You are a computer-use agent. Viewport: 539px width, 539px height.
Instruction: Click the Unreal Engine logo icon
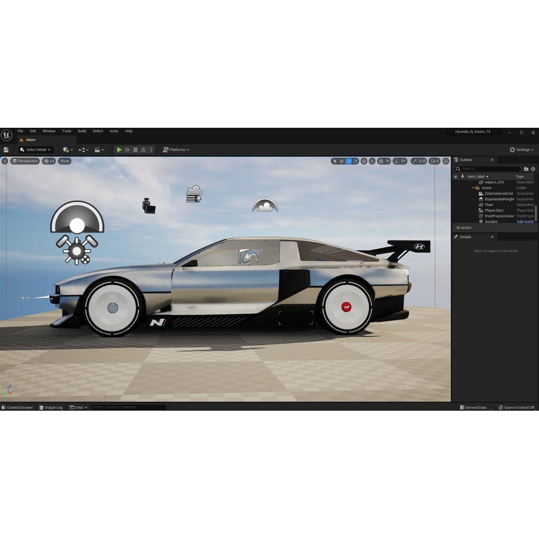[6, 135]
